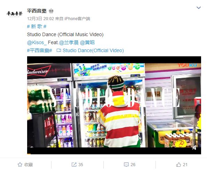Image resolution: width=207 pixels, height=171 pixels.
Task: Visit the @黄昭 mention profile
Action: pyautogui.click(x=87, y=42)
